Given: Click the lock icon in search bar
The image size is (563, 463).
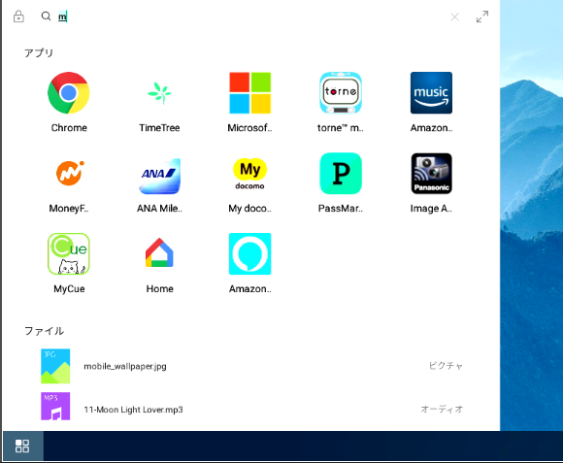Looking at the screenshot, I should [x=18, y=17].
